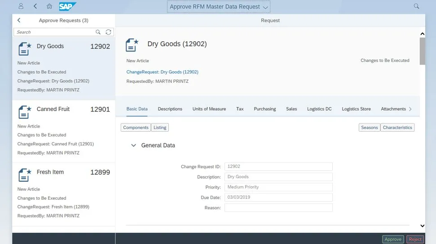Viewport: 436px width, 244px height.
Task: Go to the home page icon
Action: pos(49,6)
